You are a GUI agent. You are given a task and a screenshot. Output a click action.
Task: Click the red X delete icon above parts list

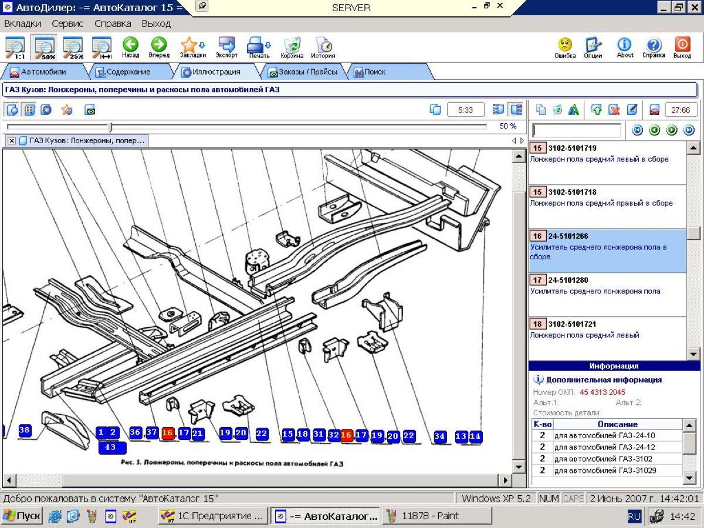point(614,110)
